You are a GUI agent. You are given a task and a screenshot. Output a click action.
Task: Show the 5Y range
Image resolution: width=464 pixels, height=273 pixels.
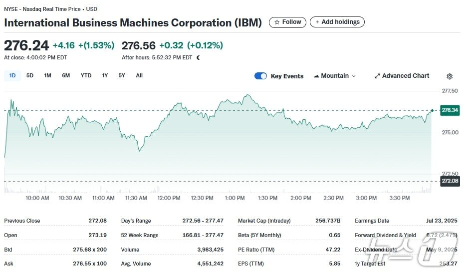click(122, 75)
